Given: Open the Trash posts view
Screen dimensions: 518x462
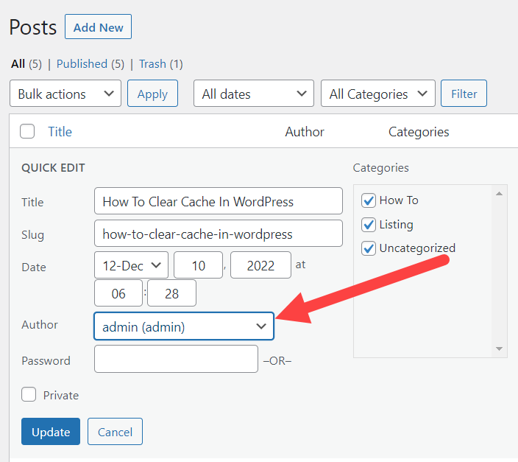Looking at the screenshot, I should 152,64.
